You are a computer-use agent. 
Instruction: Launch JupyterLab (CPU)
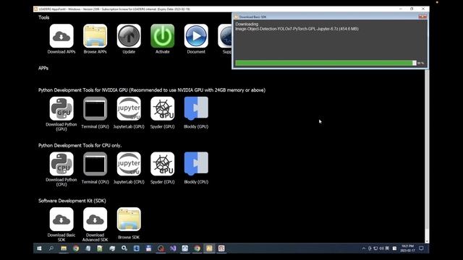(129, 164)
